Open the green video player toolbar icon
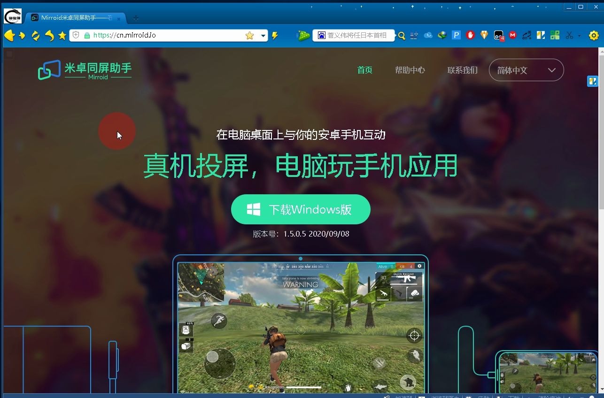Viewport: 604px width, 398px height. tap(303, 35)
